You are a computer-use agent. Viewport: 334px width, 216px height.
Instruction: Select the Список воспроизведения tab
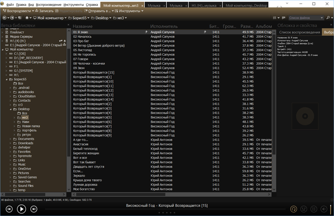299,32
